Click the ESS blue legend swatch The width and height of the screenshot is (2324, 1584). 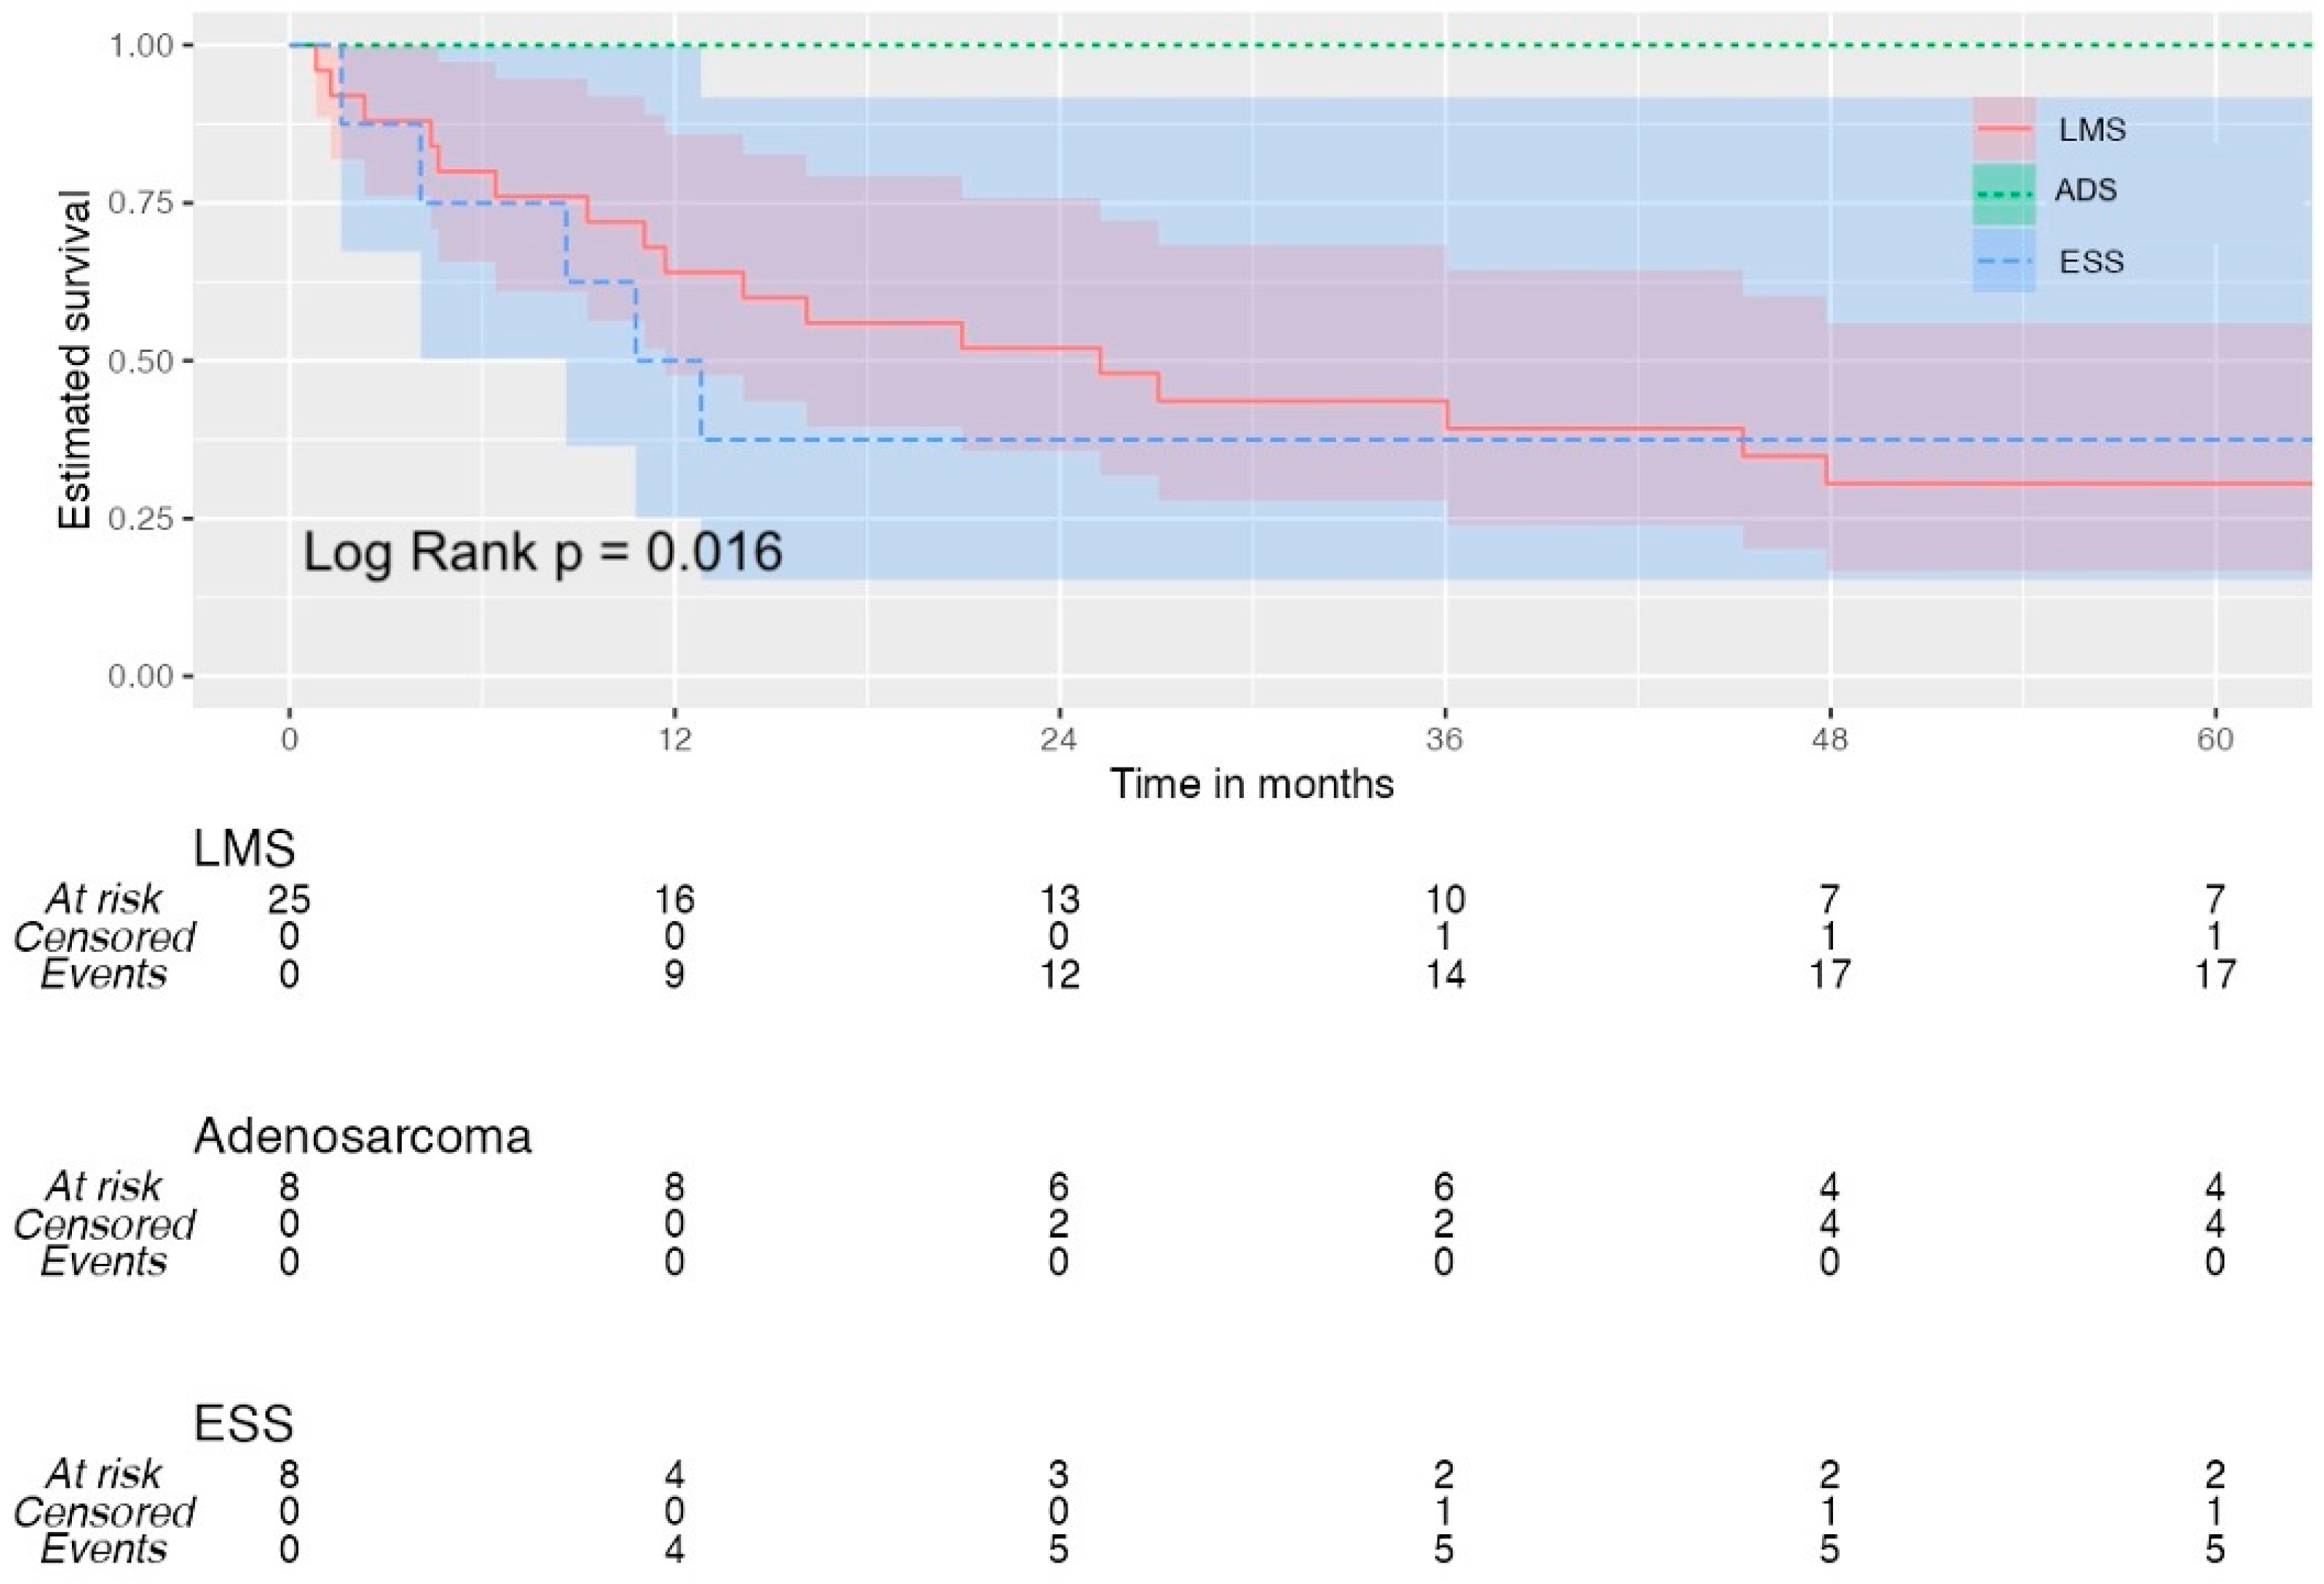[2003, 261]
